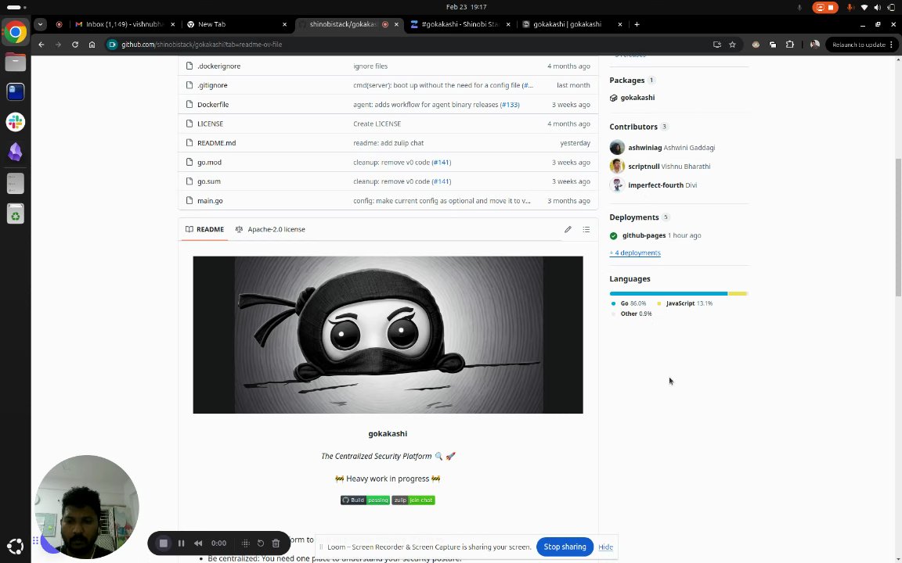Delete the Loom recording with trash icon
902x563 pixels.
(x=276, y=543)
